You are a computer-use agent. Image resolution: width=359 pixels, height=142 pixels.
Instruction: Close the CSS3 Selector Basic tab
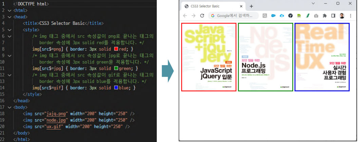tap(241, 6)
